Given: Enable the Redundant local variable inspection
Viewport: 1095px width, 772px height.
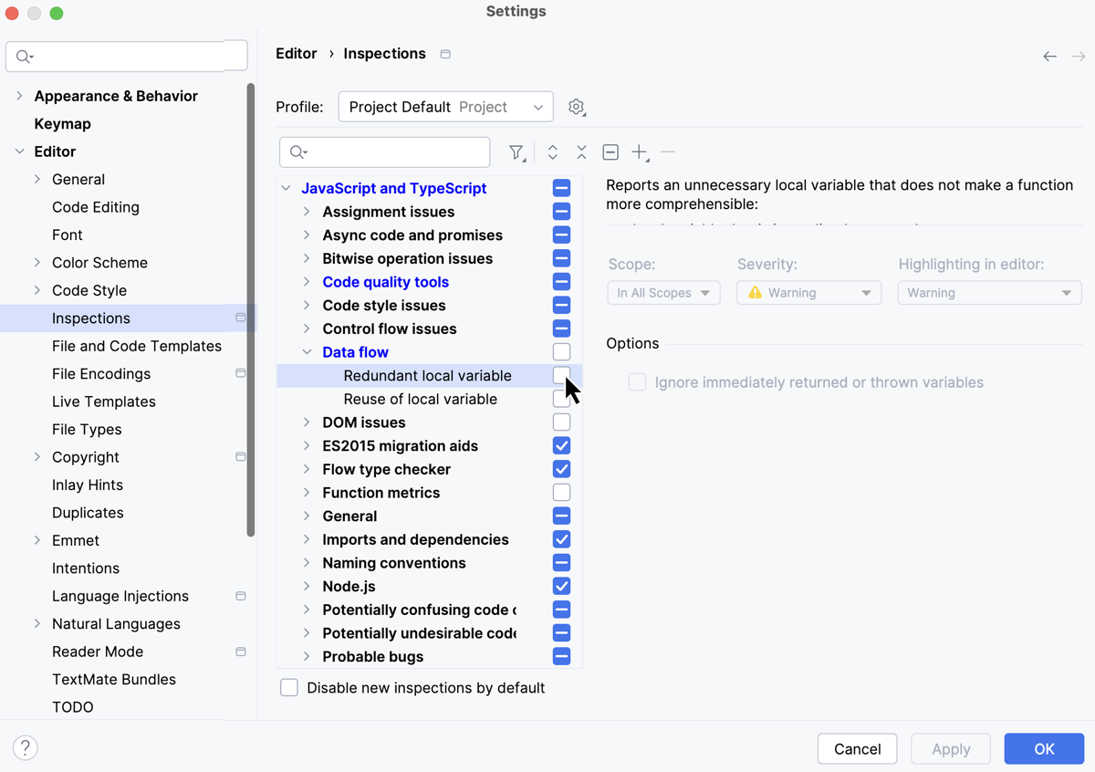Looking at the screenshot, I should click(x=561, y=375).
